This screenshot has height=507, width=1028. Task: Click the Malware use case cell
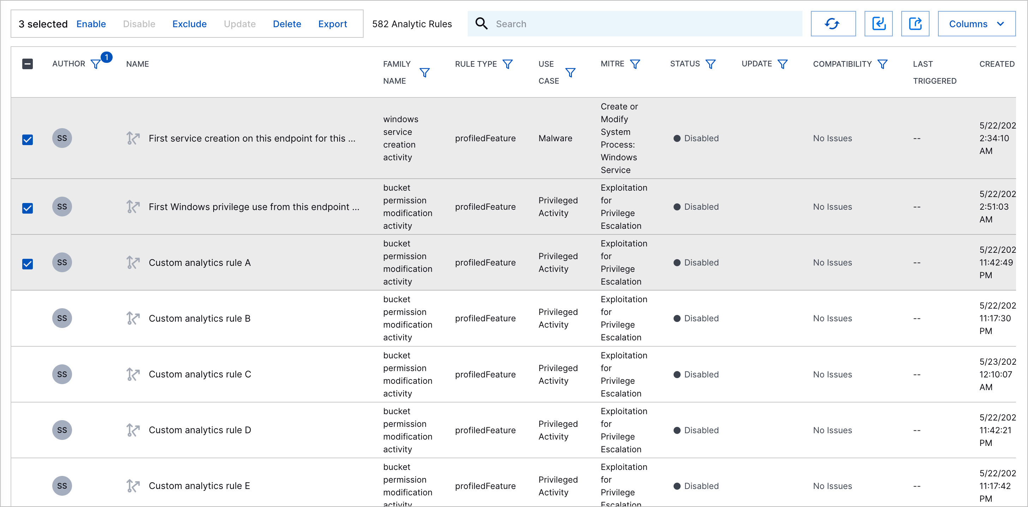point(555,138)
